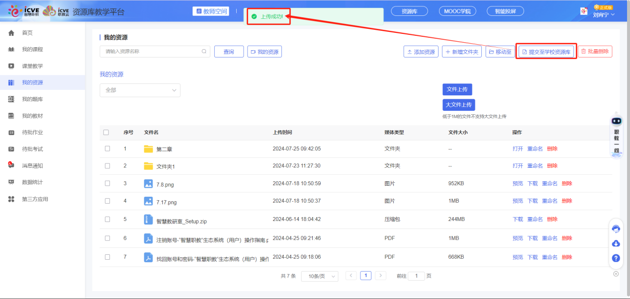The height and width of the screenshot is (299, 630).
Task: Select the checkbox for 智慧教研室_Setup.zip
Action: pyautogui.click(x=107, y=219)
